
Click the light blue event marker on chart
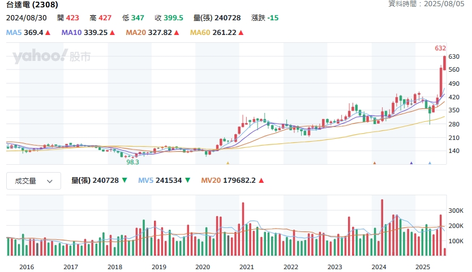click(430, 164)
